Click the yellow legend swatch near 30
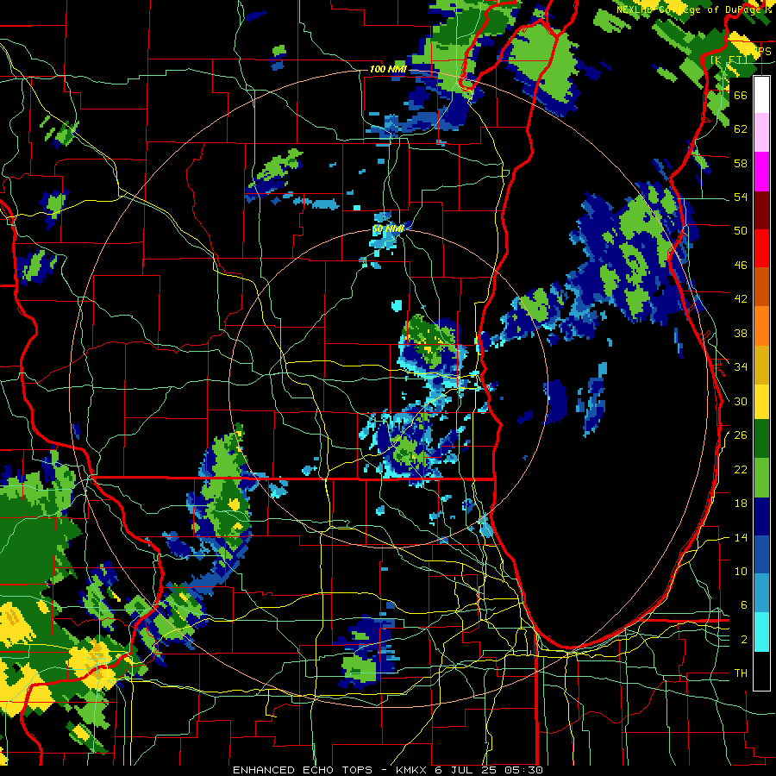This screenshot has height=776, width=776. click(x=761, y=401)
